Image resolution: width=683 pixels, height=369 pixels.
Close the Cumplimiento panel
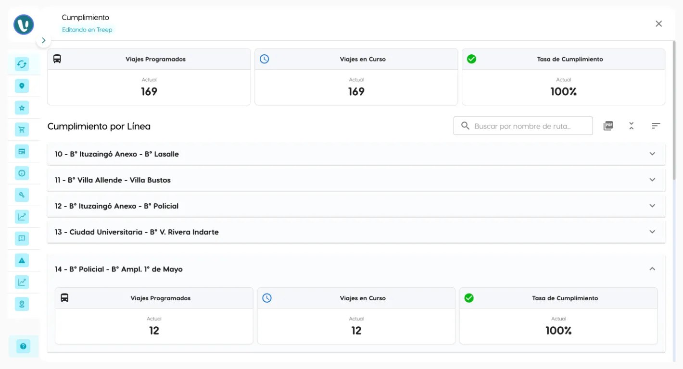[x=658, y=24]
